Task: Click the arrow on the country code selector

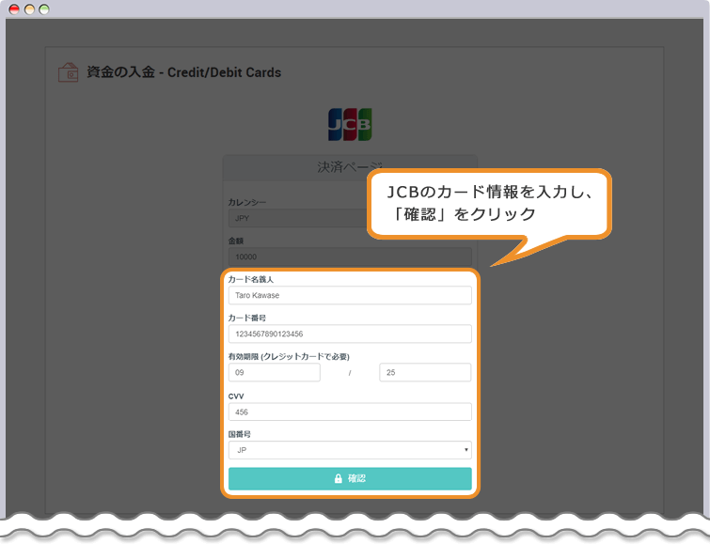Action: (x=465, y=450)
